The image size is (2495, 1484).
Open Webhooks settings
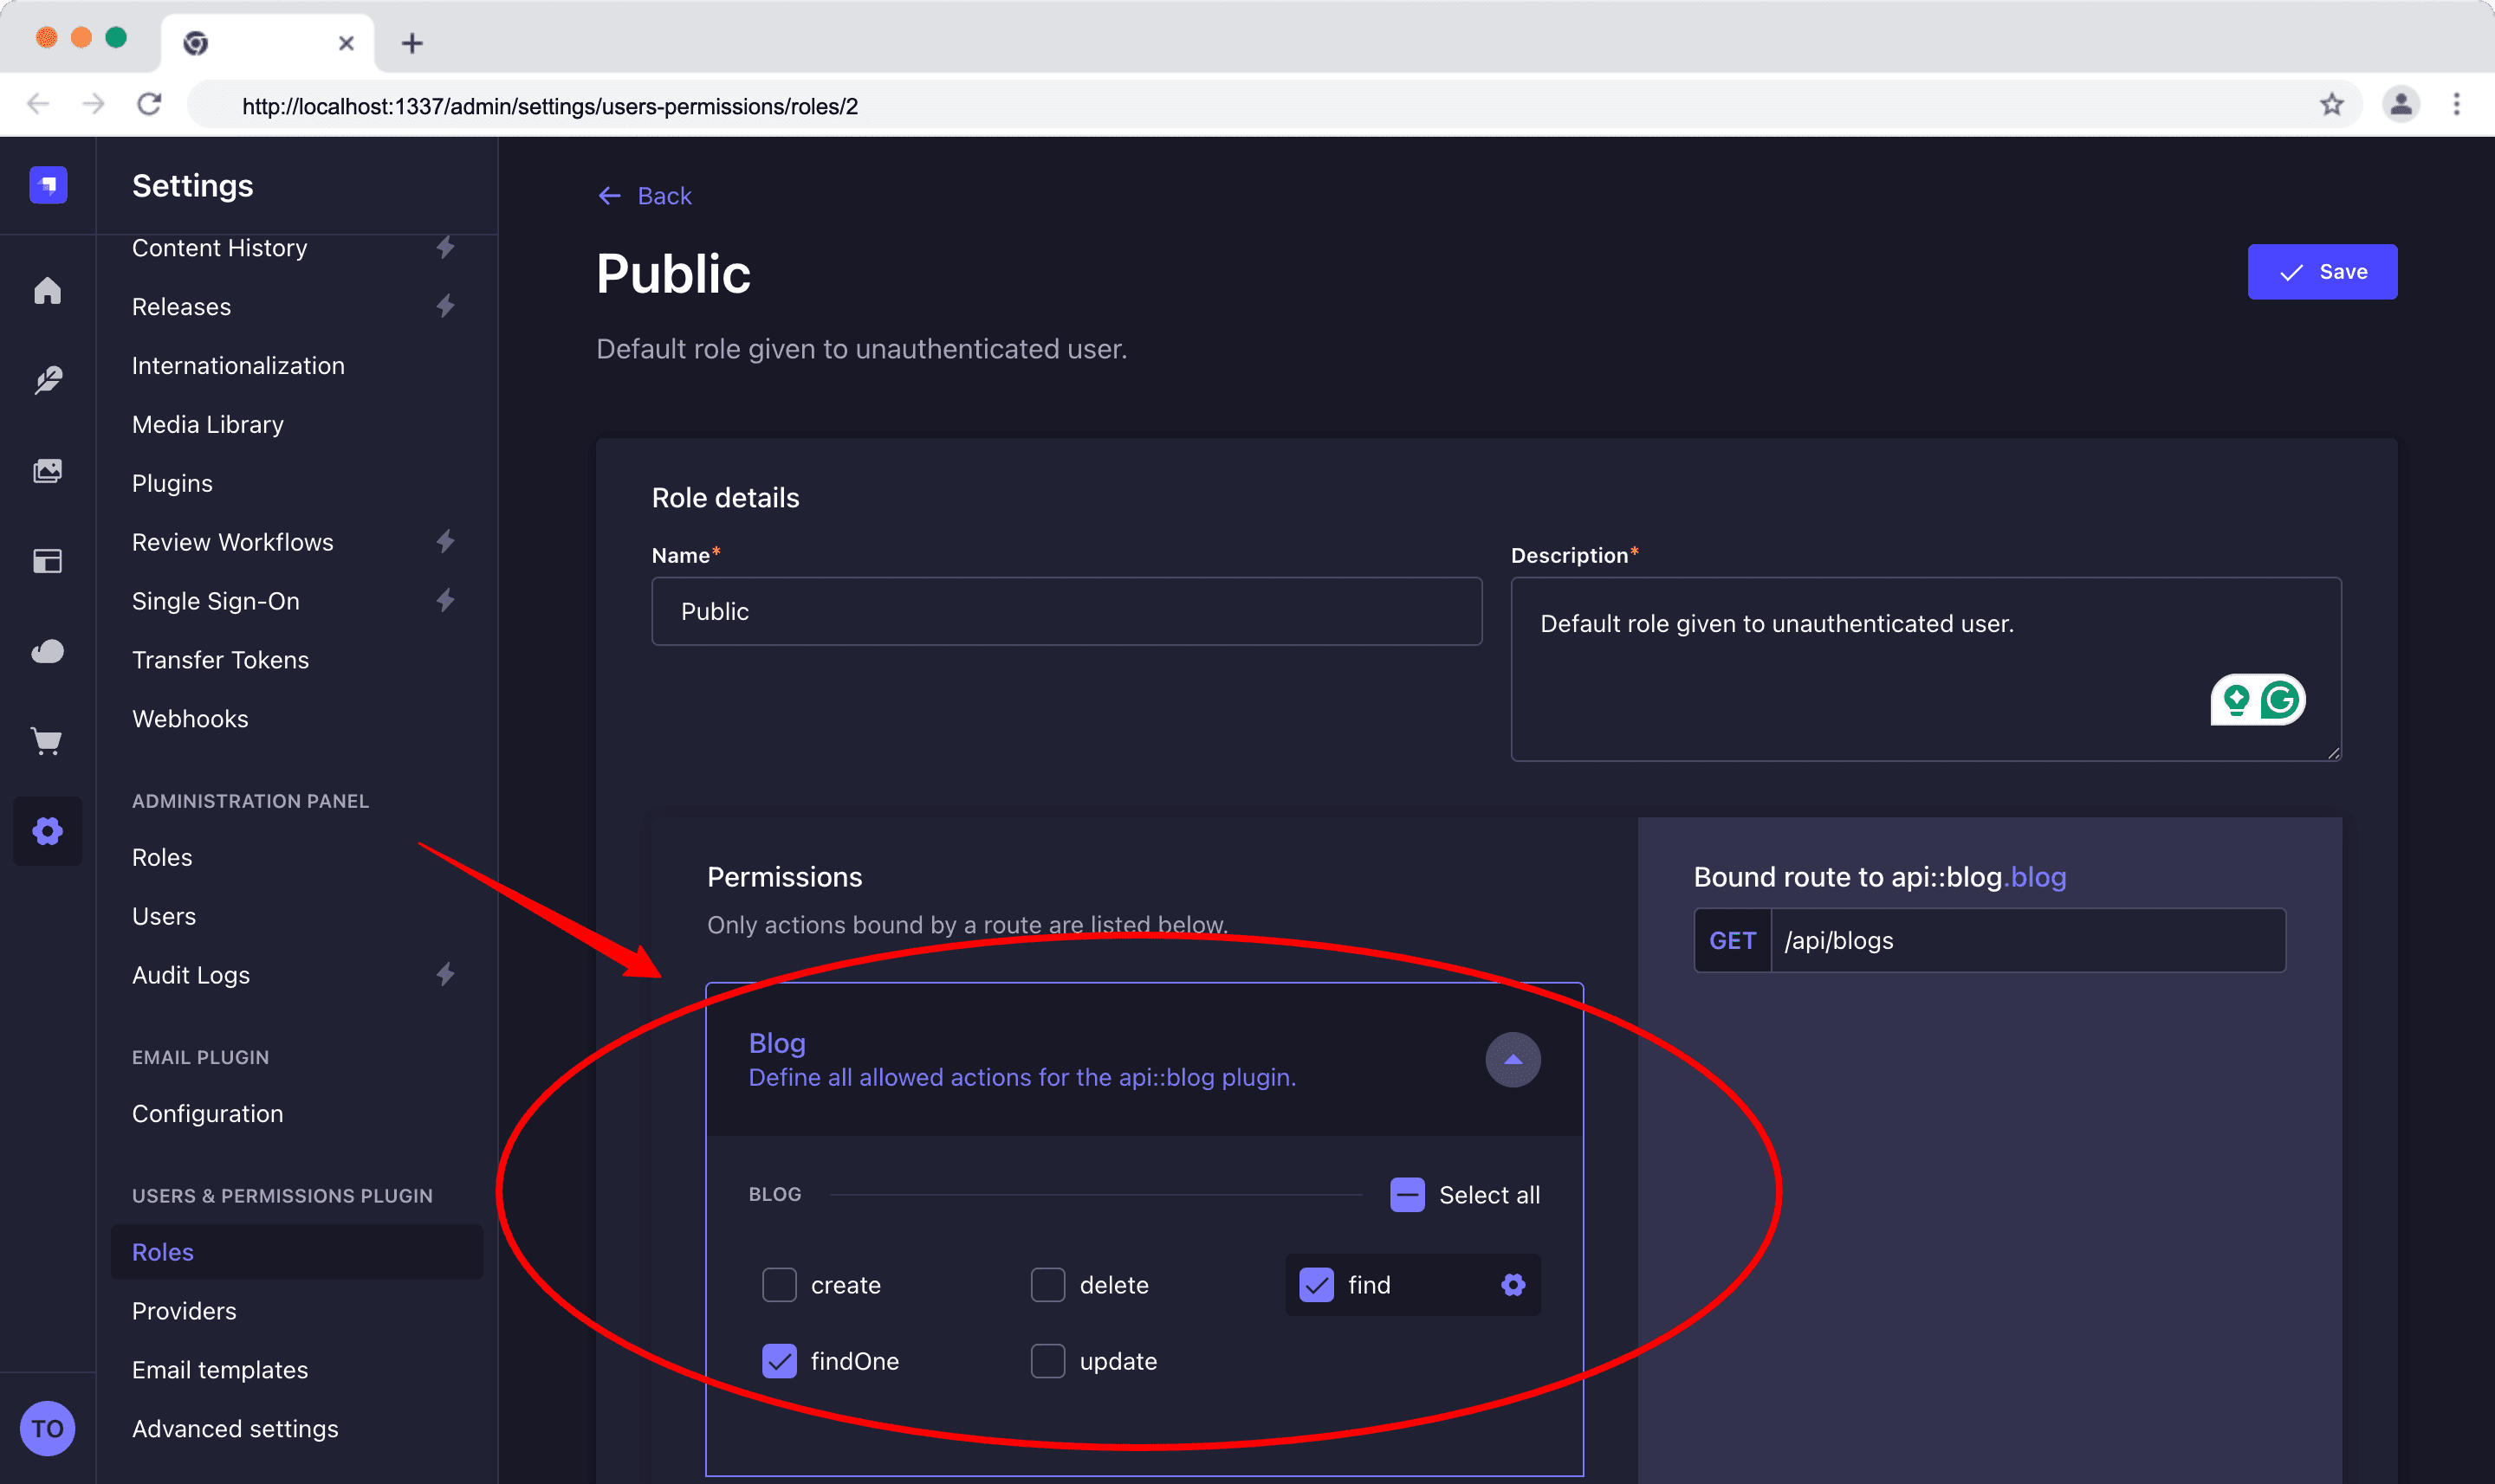[x=190, y=719]
